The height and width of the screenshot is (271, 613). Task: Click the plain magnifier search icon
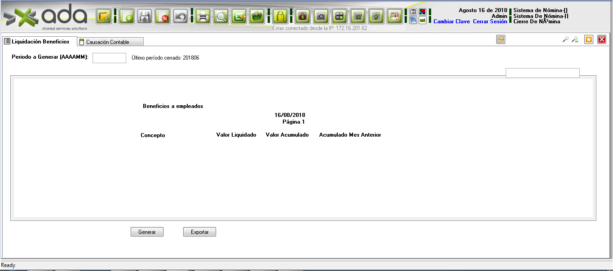pos(565,39)
